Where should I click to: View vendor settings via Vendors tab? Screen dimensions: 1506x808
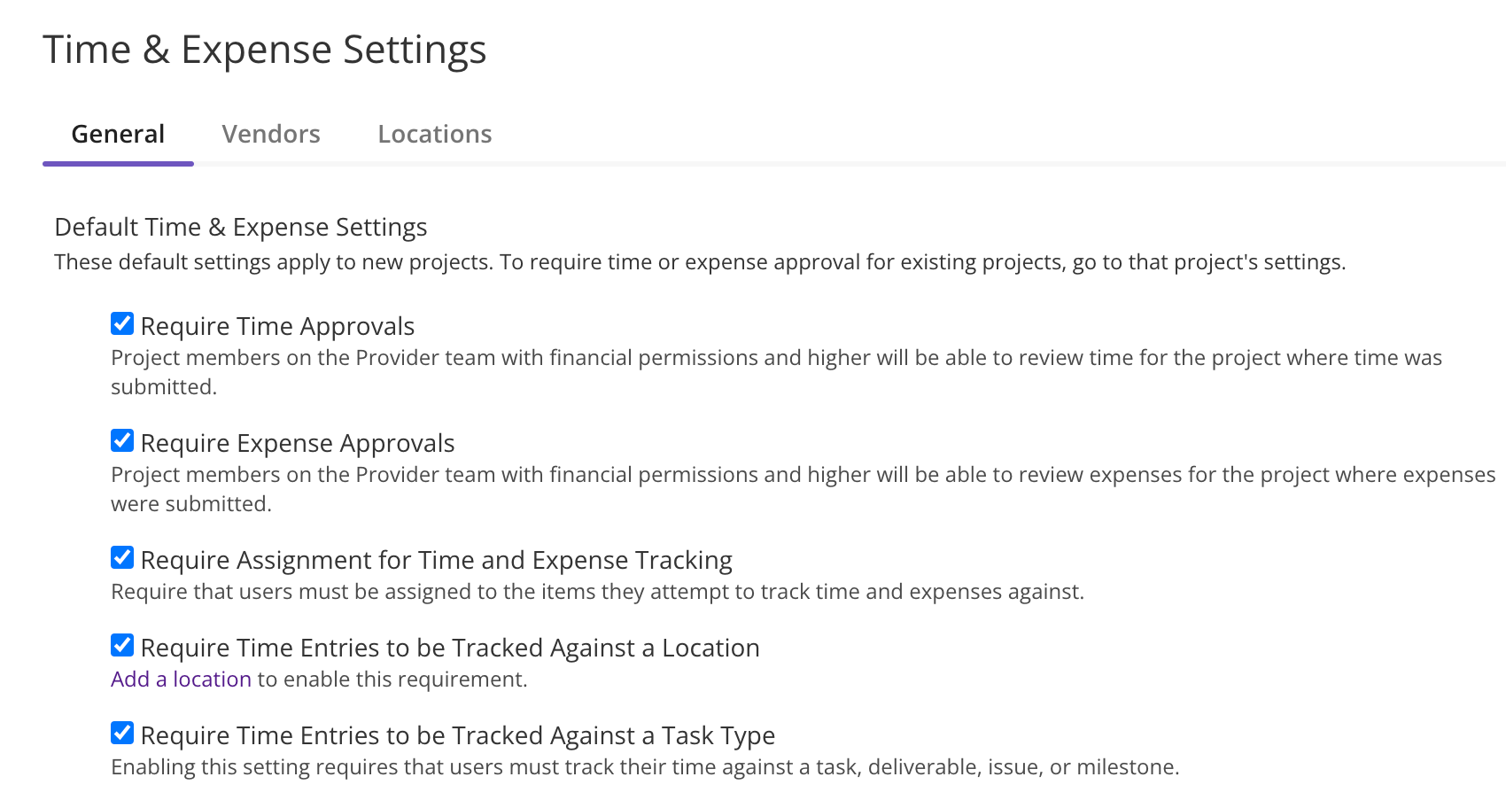[x=271, y=134]
